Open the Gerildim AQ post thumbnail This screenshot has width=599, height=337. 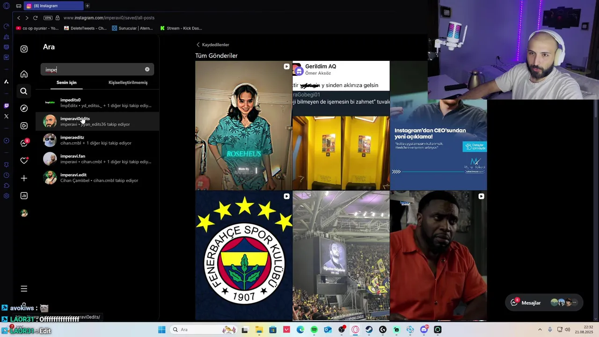341,125
